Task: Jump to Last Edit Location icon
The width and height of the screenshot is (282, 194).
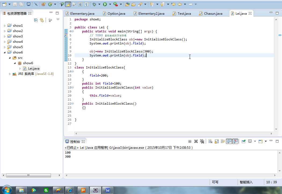Action: pos(173,4)
